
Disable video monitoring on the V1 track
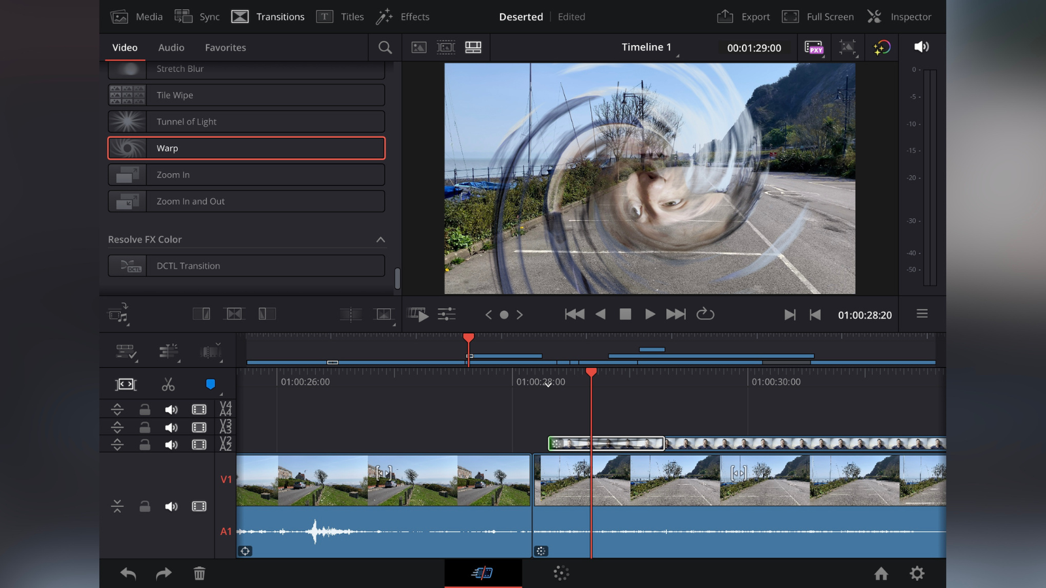click(x=199, y=506)
